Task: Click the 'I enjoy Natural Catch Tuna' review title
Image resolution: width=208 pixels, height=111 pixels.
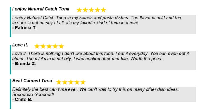Action: coord(41,9)
